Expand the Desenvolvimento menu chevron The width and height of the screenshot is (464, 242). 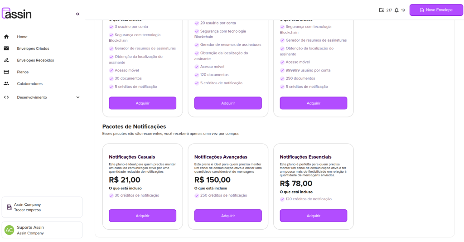click(77, 97)
